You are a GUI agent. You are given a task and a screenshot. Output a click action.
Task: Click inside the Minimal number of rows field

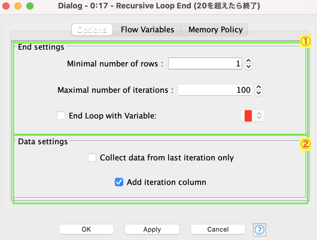click(x=205, y=63)
